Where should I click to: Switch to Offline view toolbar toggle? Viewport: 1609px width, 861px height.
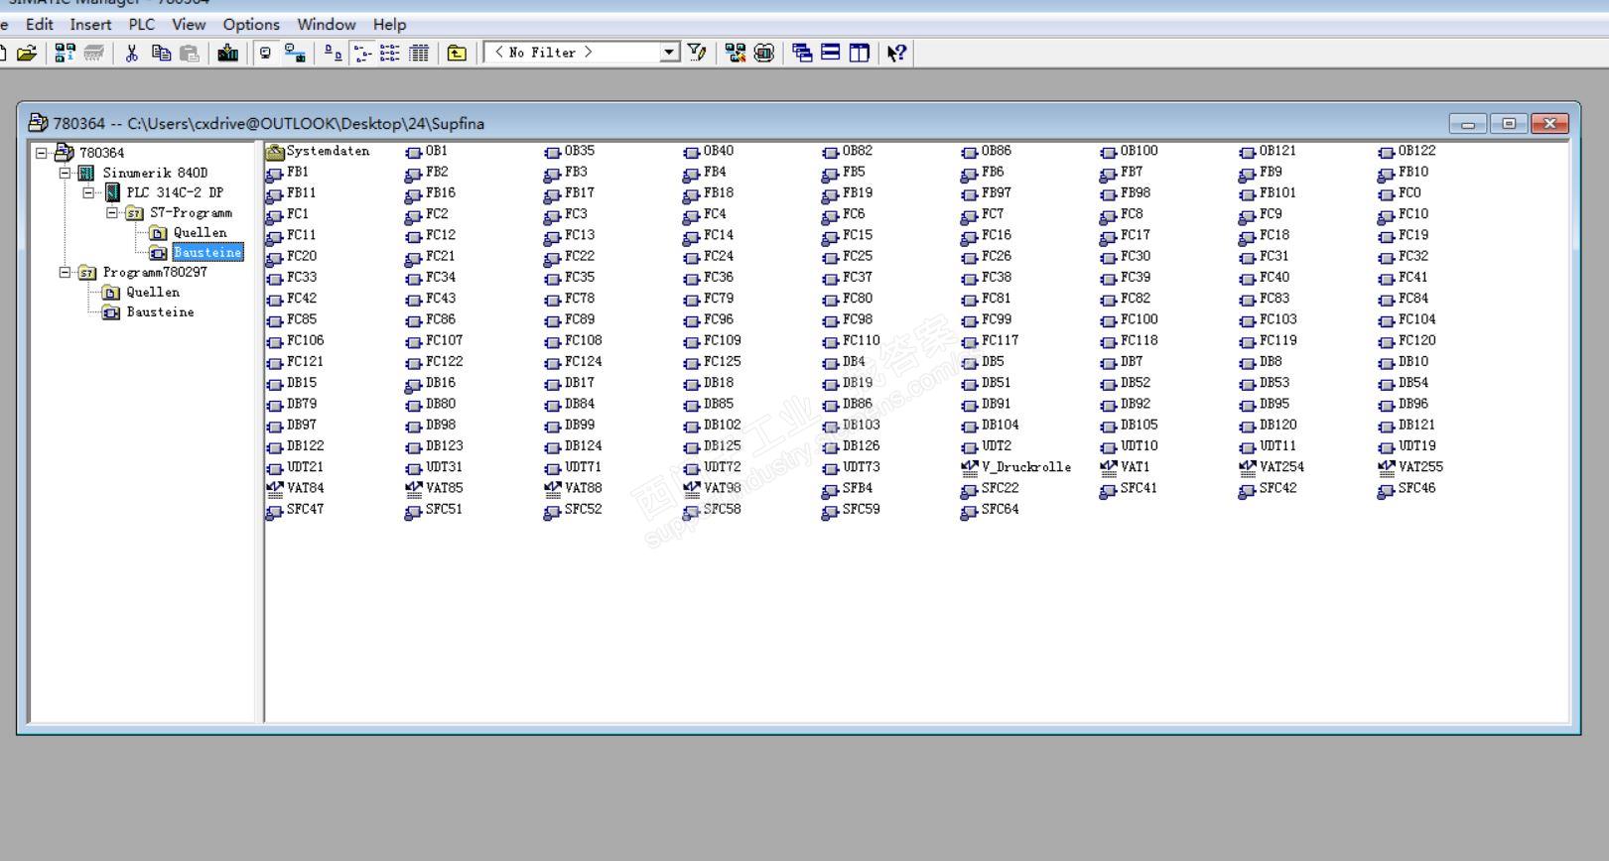265,53
